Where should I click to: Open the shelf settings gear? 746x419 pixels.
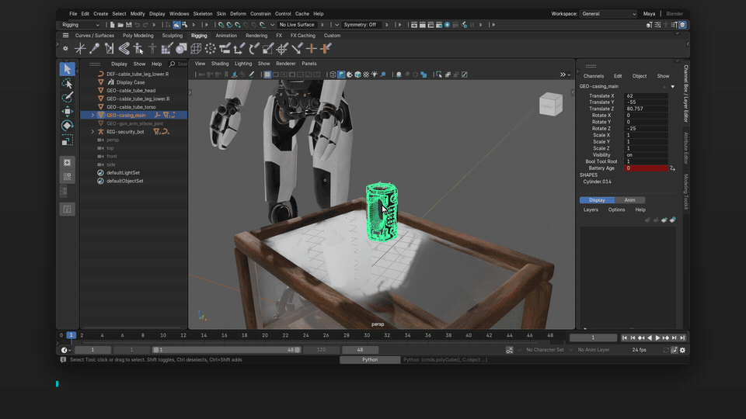[65, 48]
